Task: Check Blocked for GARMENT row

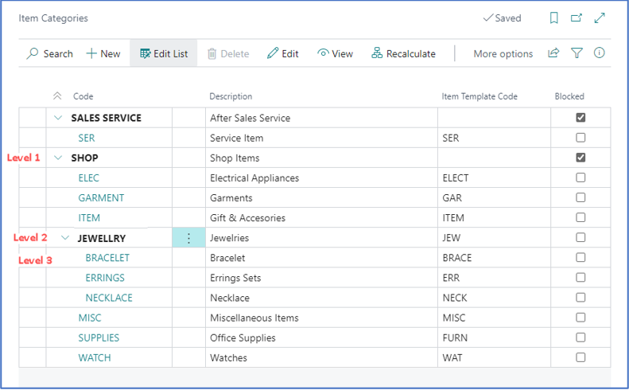Action: click(x=580, y=197)
